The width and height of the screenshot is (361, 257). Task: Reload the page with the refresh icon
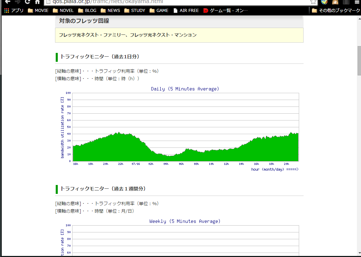[x=28, y=2]
